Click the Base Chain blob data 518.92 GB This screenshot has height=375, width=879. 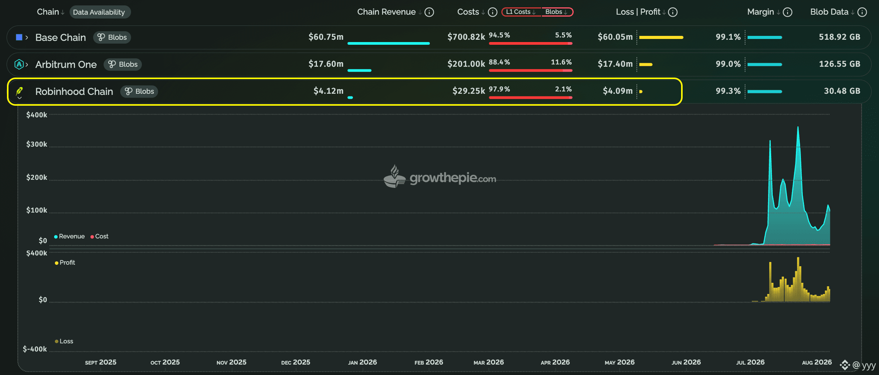coord(840,37)
